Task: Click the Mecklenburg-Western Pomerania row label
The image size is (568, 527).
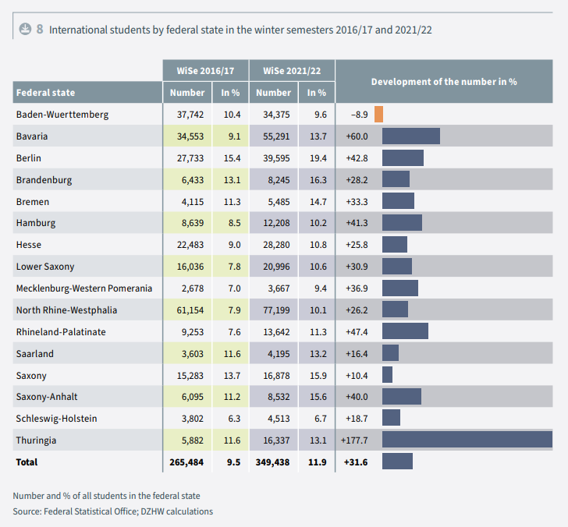Action: click(x=84, y=288)
